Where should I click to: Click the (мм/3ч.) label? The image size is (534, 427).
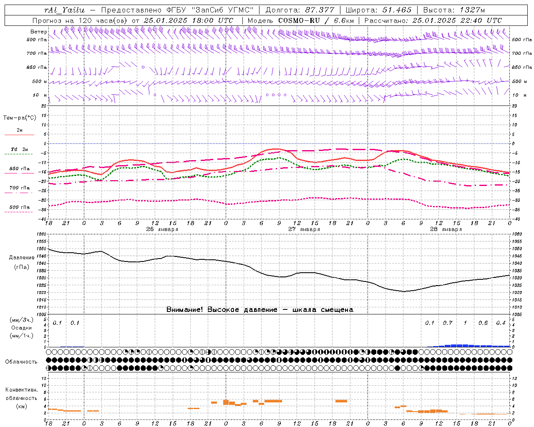(22, 320)
